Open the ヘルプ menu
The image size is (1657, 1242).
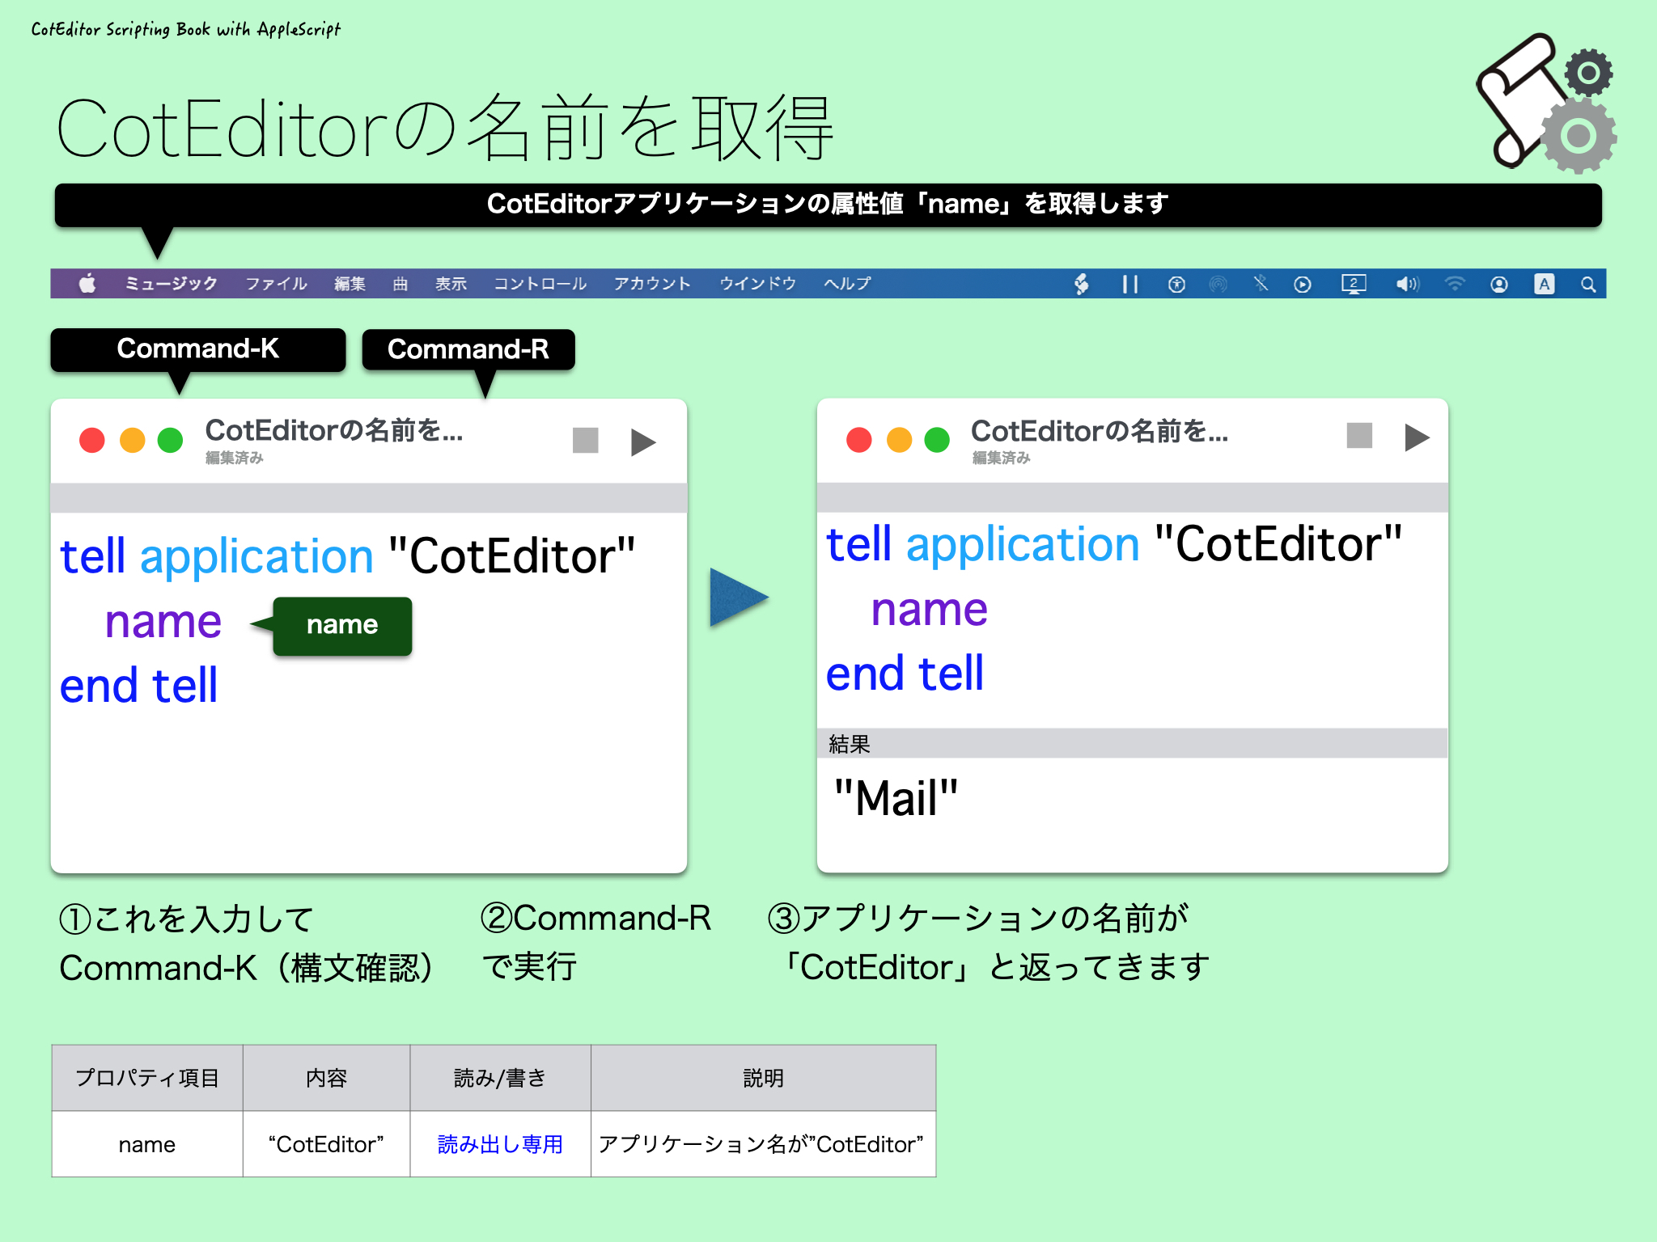tap(846, 284)
